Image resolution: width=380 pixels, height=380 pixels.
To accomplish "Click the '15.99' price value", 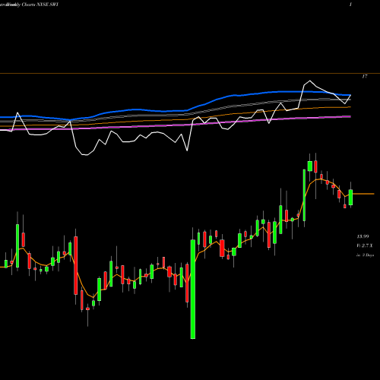I will point(363,236).
